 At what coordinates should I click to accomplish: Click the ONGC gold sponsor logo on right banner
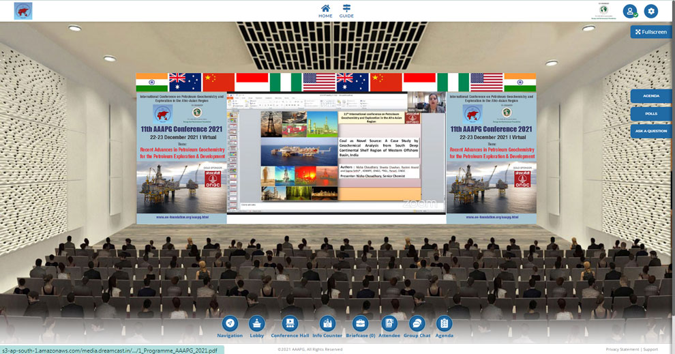click(522, 178)
